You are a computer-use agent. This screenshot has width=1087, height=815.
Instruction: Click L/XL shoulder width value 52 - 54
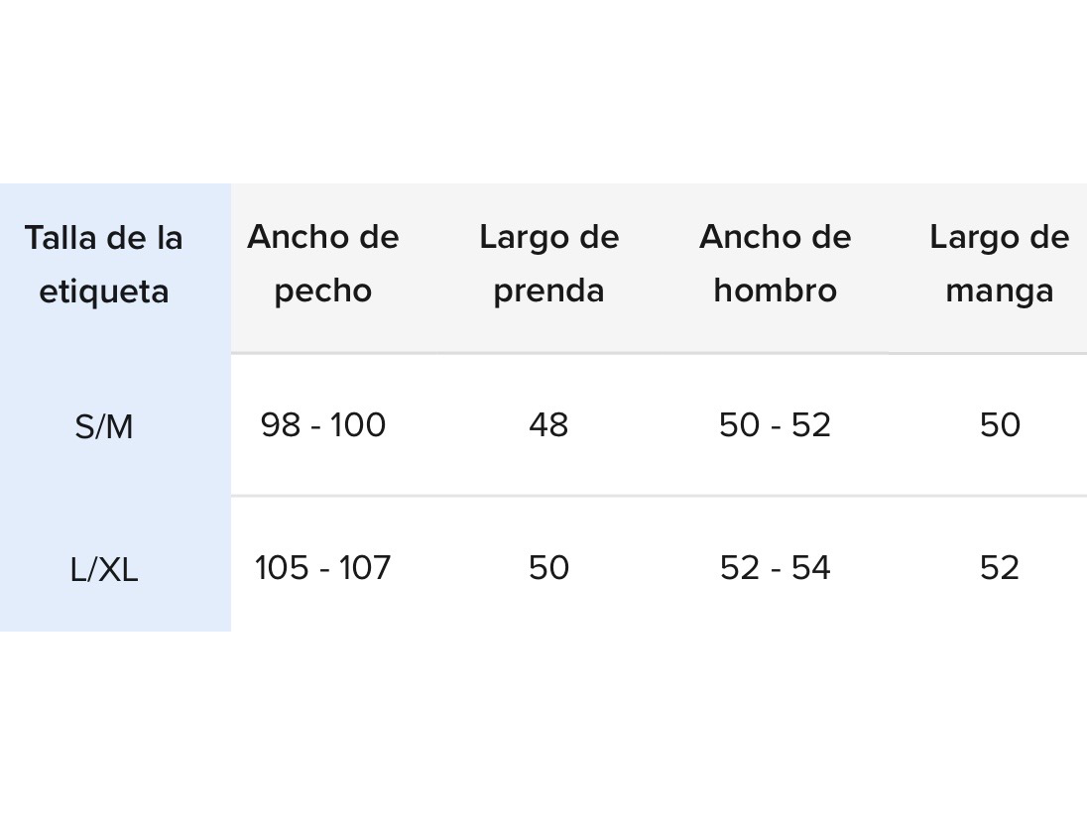[x=775, y=568]
